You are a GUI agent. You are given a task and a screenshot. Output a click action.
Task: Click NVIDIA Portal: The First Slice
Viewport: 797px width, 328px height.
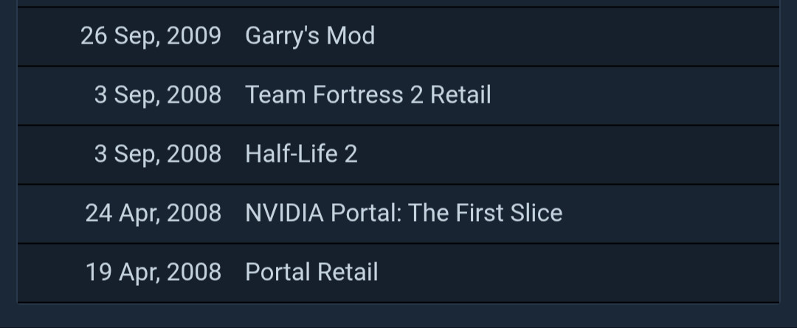point(403,213)
